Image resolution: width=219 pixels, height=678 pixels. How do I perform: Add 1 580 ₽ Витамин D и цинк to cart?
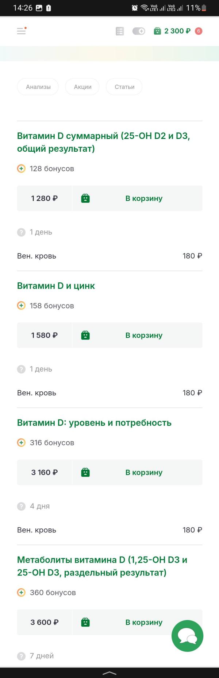click(x=137, y=335)
